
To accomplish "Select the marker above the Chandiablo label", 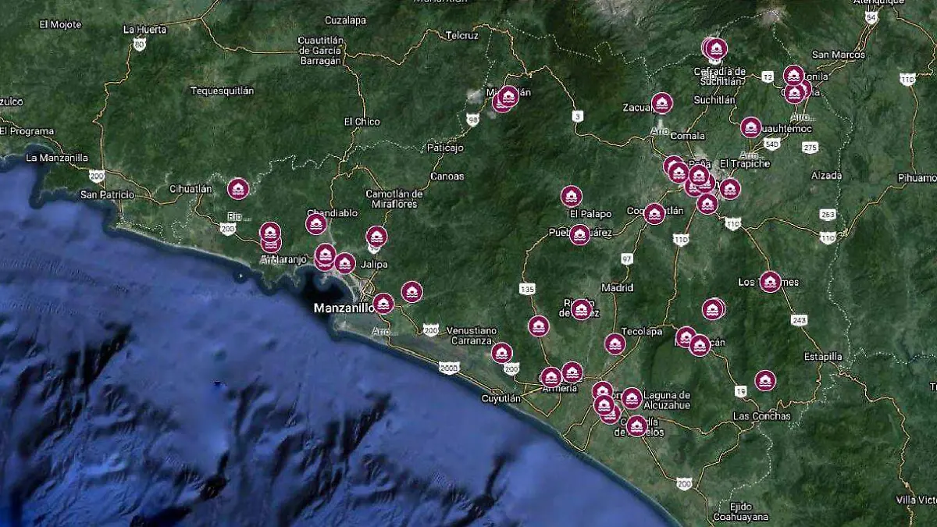I will pos(316,224).
